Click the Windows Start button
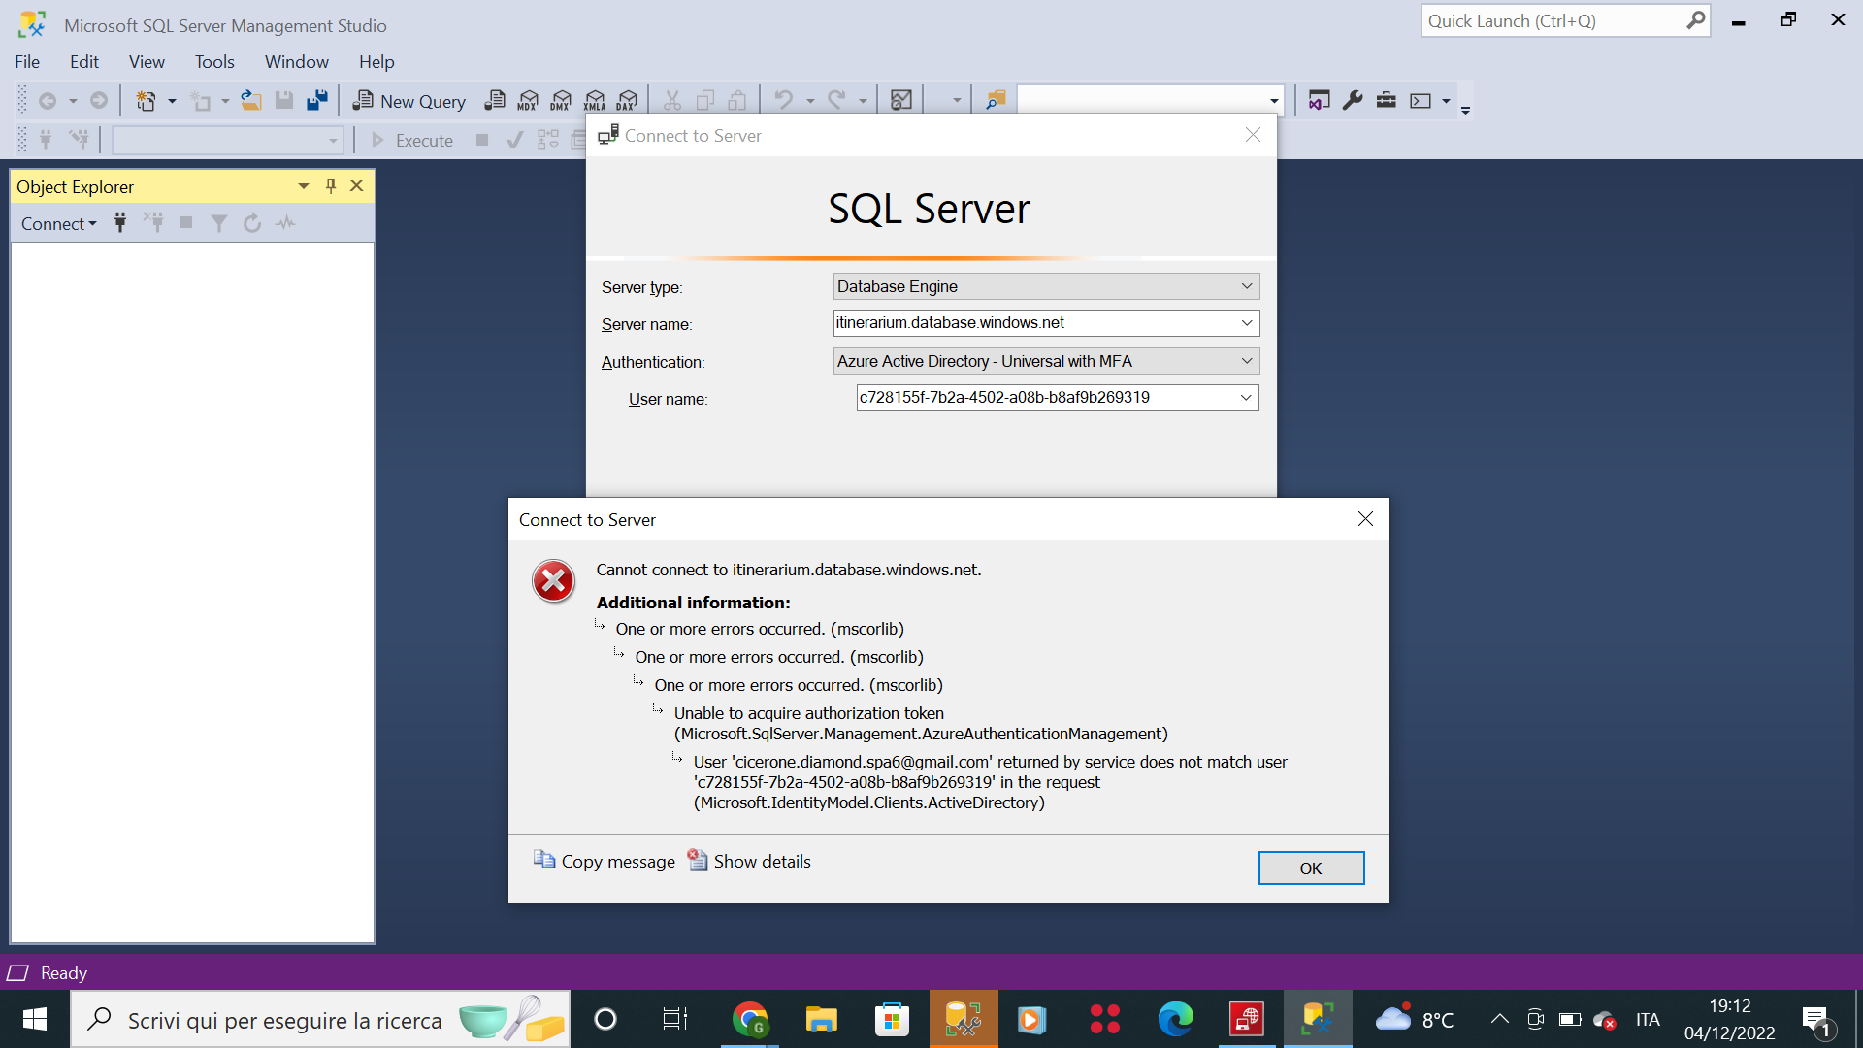 point(35,1019)
